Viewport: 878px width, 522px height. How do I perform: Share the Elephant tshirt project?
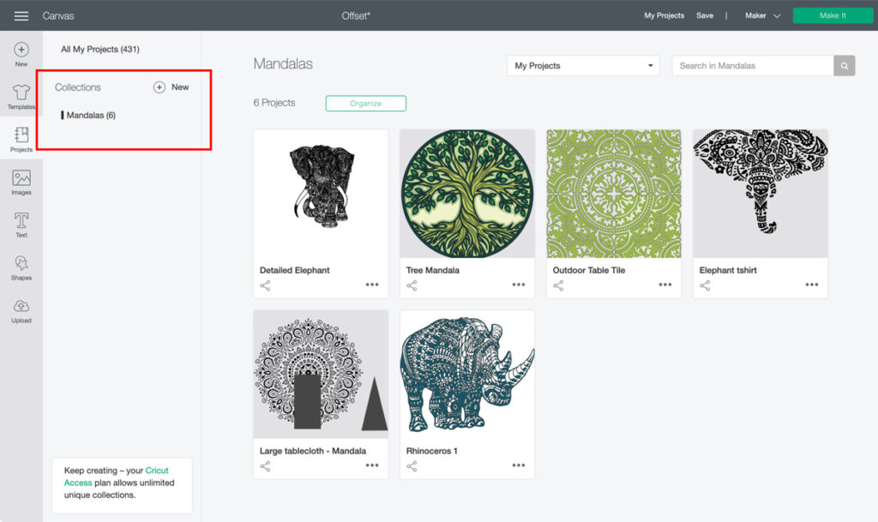coord(705,286)
